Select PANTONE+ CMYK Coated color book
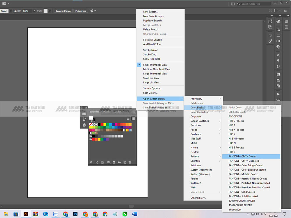Viewport: 291px width, 218px height. click(x=251, y=156)
